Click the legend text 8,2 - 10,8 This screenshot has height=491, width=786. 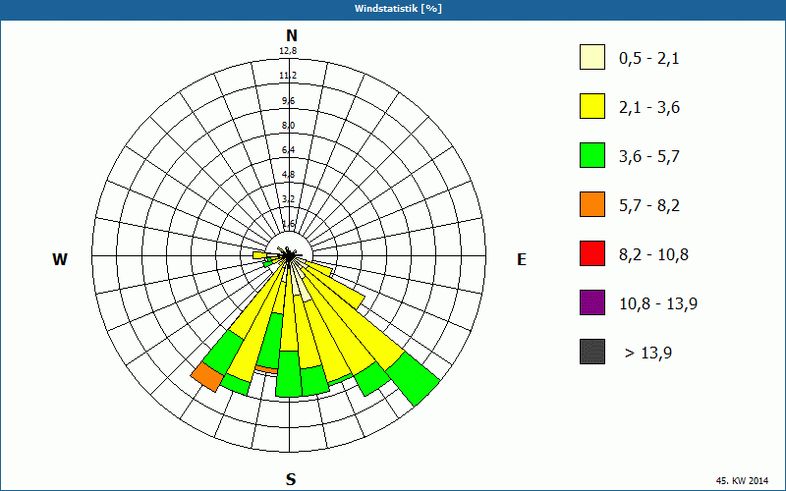653,255
